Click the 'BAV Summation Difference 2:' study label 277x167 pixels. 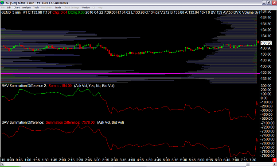click(24, 86)
